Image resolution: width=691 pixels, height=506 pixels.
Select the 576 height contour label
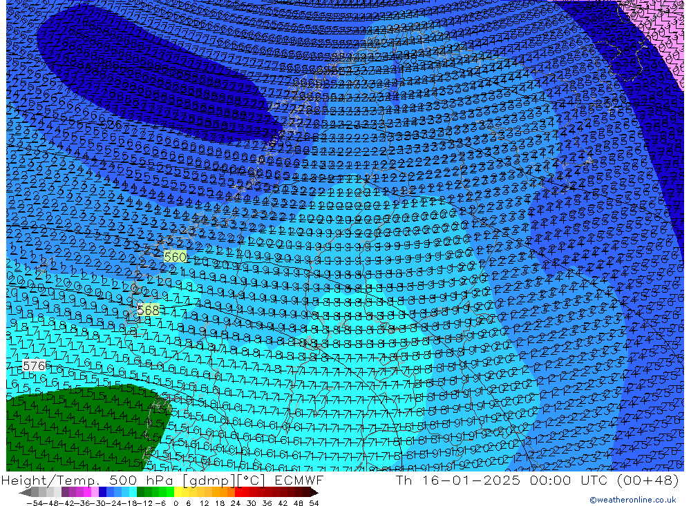(35, 365)
